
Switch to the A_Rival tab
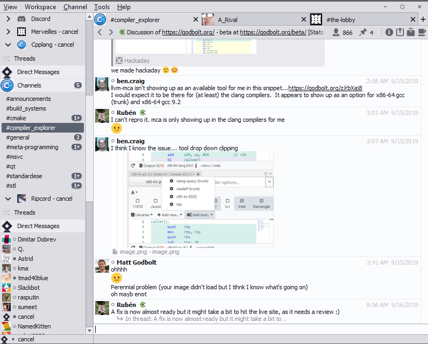(x=255, y=20)
